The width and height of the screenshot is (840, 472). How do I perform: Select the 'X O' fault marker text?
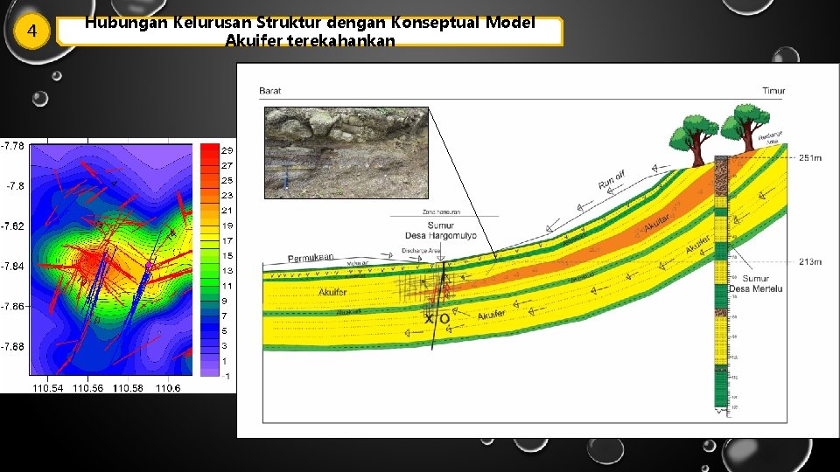pyautogui.click(x=437, y=319)
